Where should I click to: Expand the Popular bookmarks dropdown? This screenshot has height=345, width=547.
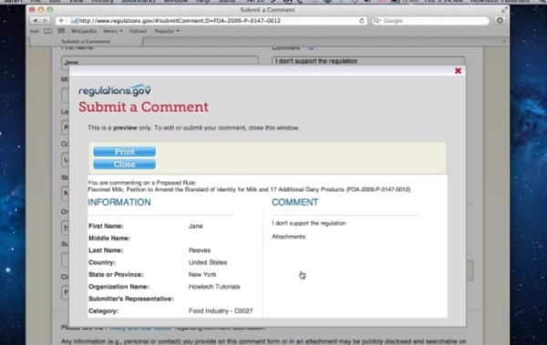167,31
